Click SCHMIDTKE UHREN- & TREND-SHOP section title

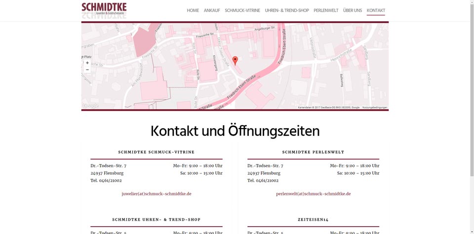pos(157,220)
